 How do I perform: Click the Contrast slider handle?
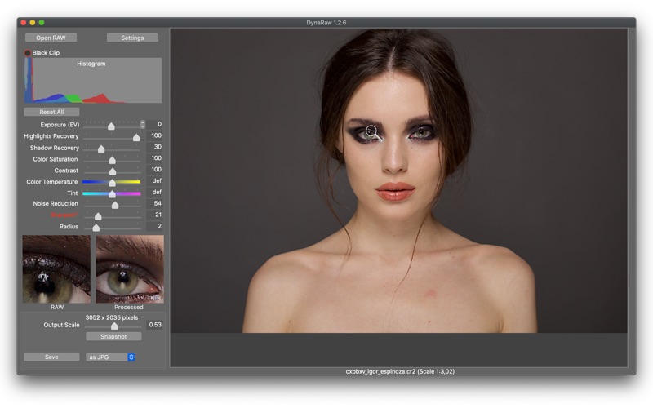tap(113, 171)
